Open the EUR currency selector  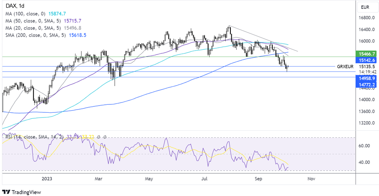tap(365, 7)
